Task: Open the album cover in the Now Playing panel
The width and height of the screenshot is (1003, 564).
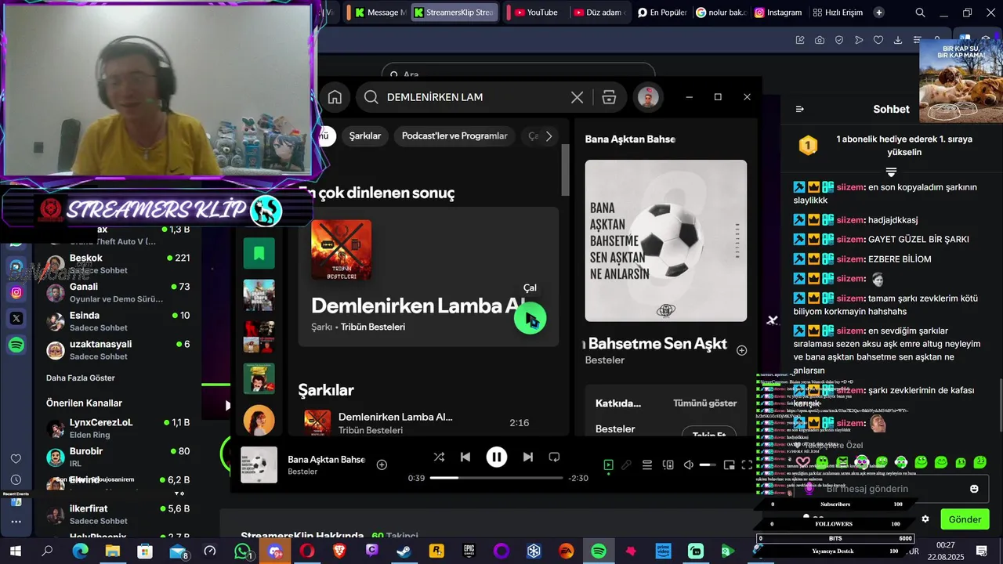Action: (x=666, y=240)
